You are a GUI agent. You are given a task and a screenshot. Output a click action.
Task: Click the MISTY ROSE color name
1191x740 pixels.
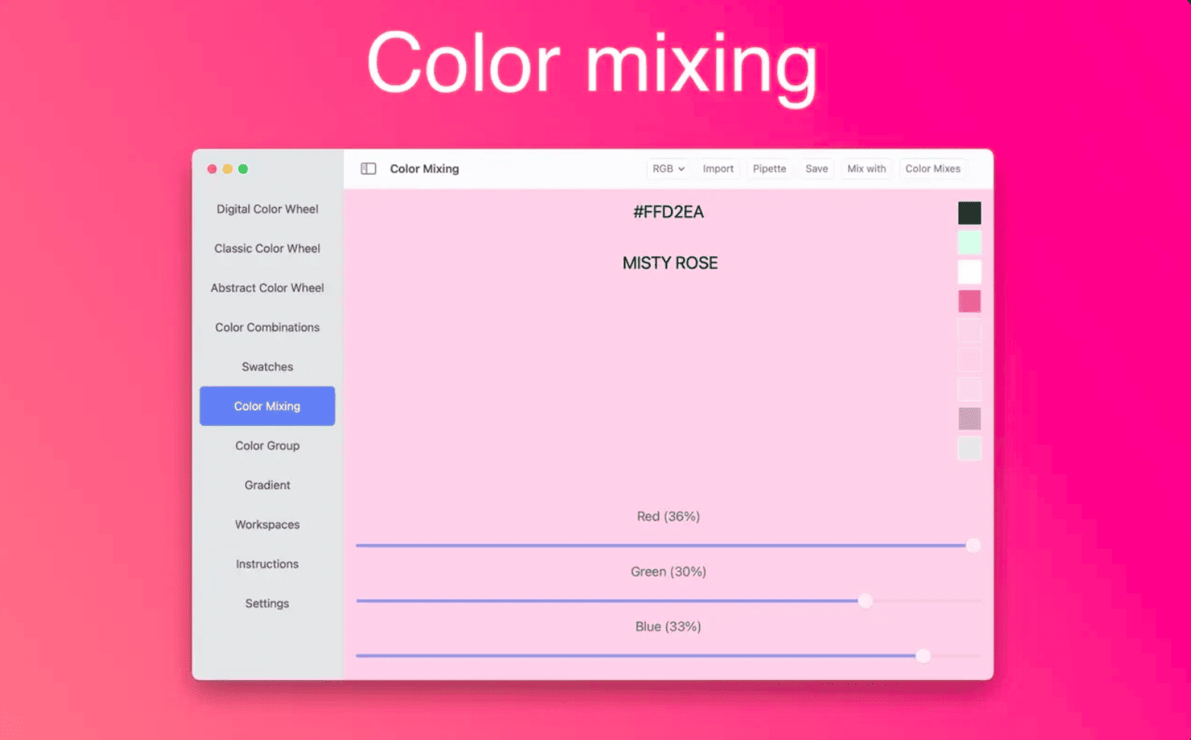[670, 263]
